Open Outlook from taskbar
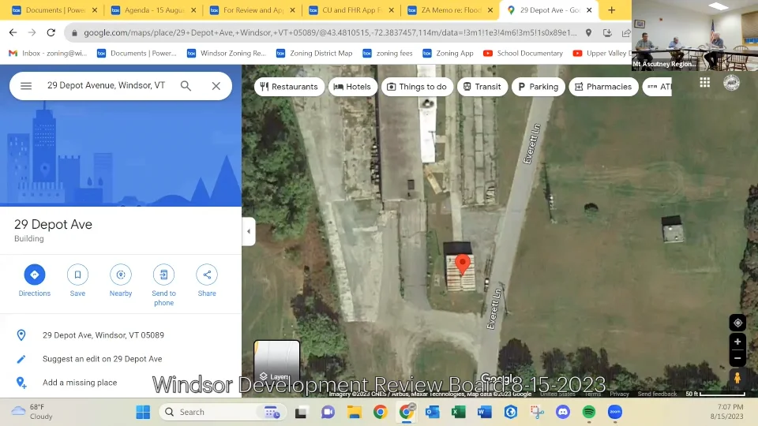 point(433,412)
